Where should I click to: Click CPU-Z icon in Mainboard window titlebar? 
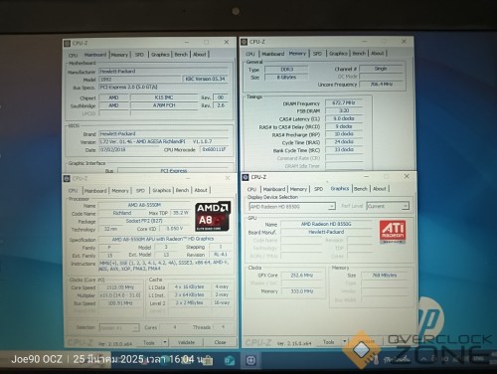pos(68,44)
